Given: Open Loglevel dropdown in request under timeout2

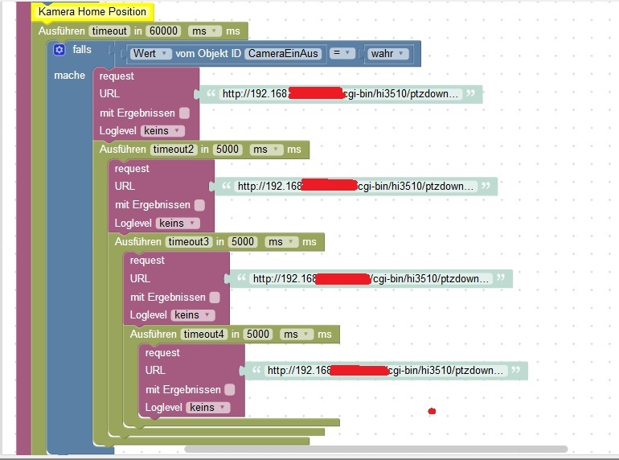Looking at the screenshot, I should (x=178, y=223).
